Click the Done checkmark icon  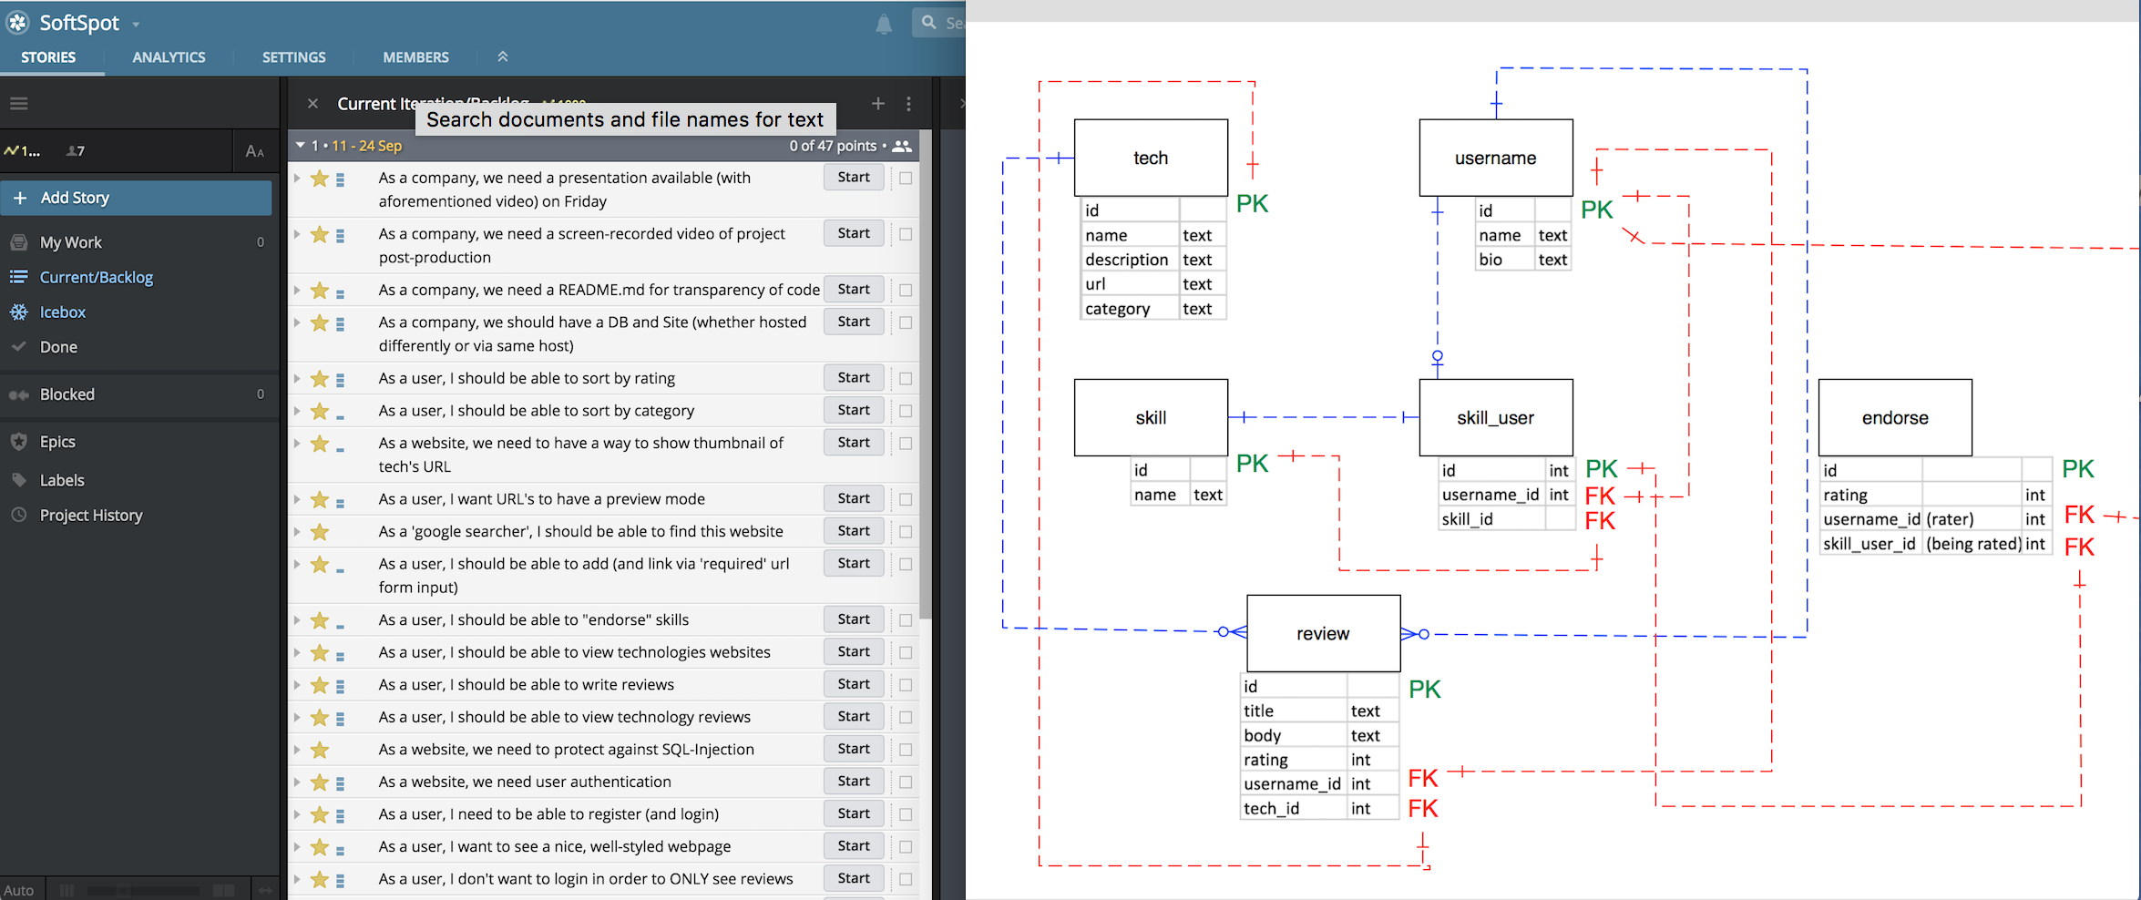(19, 347)
